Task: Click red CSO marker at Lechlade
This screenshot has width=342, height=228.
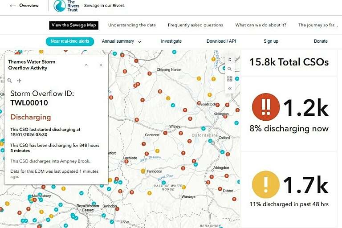Action: click(126, 162)
